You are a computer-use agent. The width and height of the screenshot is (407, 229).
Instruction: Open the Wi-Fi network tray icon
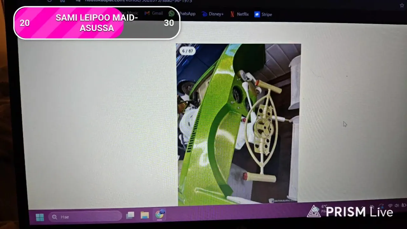(x=390, y=206)
